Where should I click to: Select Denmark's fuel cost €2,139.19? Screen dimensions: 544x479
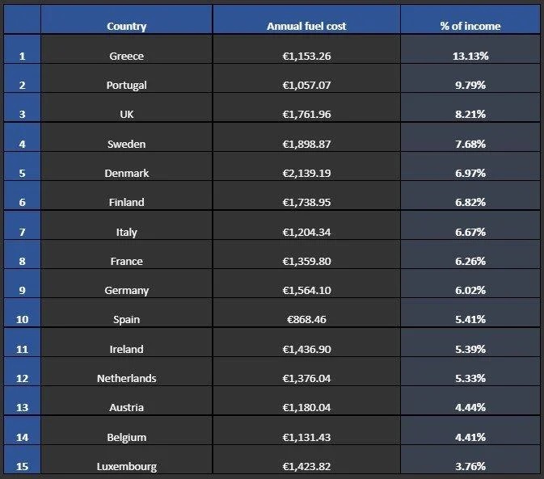coord(306,173)
